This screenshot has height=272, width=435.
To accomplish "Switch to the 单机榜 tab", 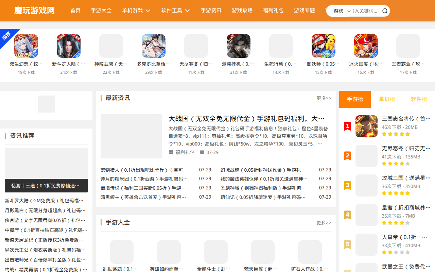I will pyautogui.click(x=387, y=99).
